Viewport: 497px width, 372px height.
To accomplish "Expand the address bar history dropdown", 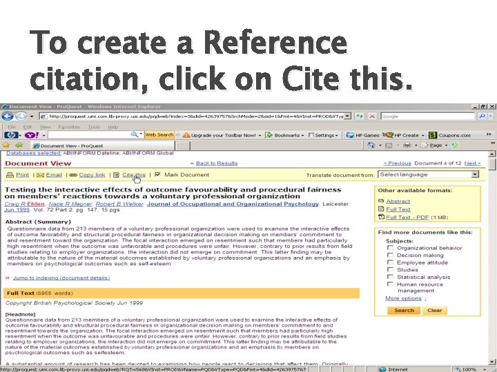I will 348,116.
